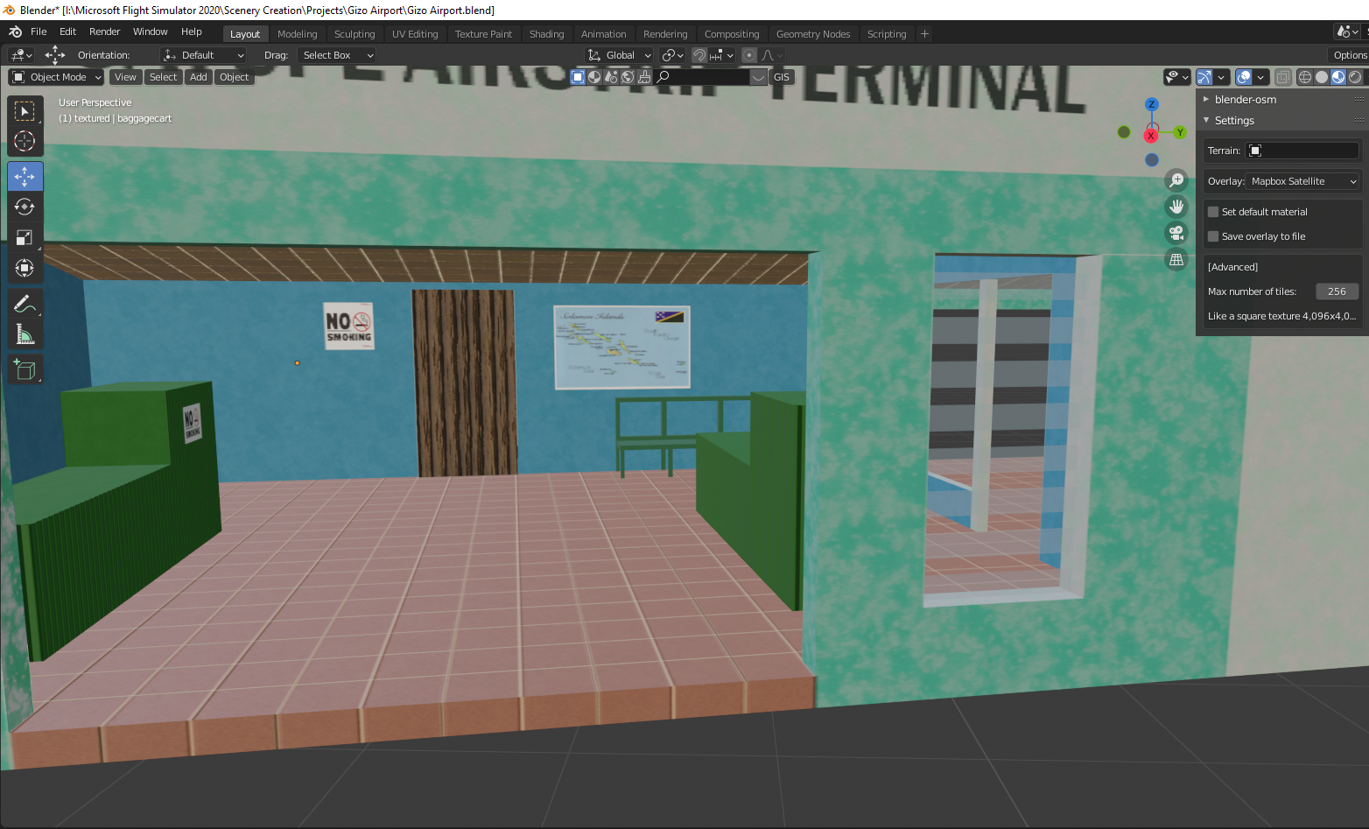
Task: Select the Select Box tool icon
Action: pyautogui.click(x=25, y=111)
